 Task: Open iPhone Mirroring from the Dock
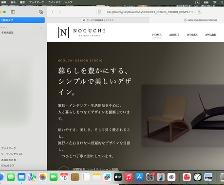pos(161,177)
